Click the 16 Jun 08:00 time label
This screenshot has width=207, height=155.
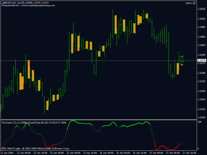123,153
